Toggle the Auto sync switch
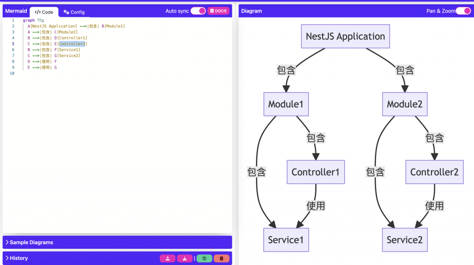Screen dimensions: 474x265 click(x=198, y=11)
